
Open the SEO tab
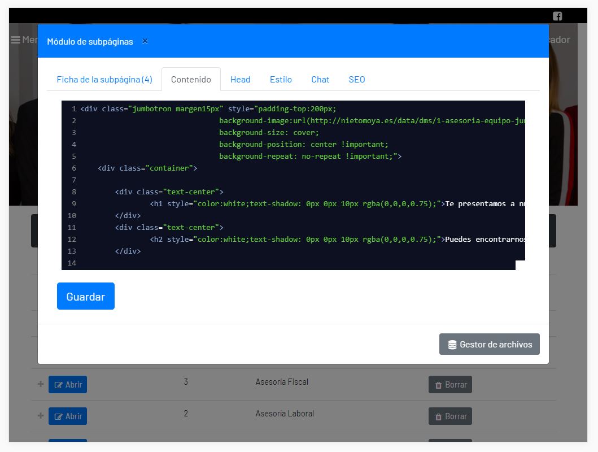point(356,79)
